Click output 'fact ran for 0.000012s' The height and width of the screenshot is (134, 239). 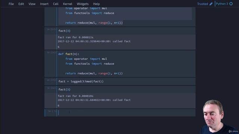pyautogui.click(x=75, y=37)
